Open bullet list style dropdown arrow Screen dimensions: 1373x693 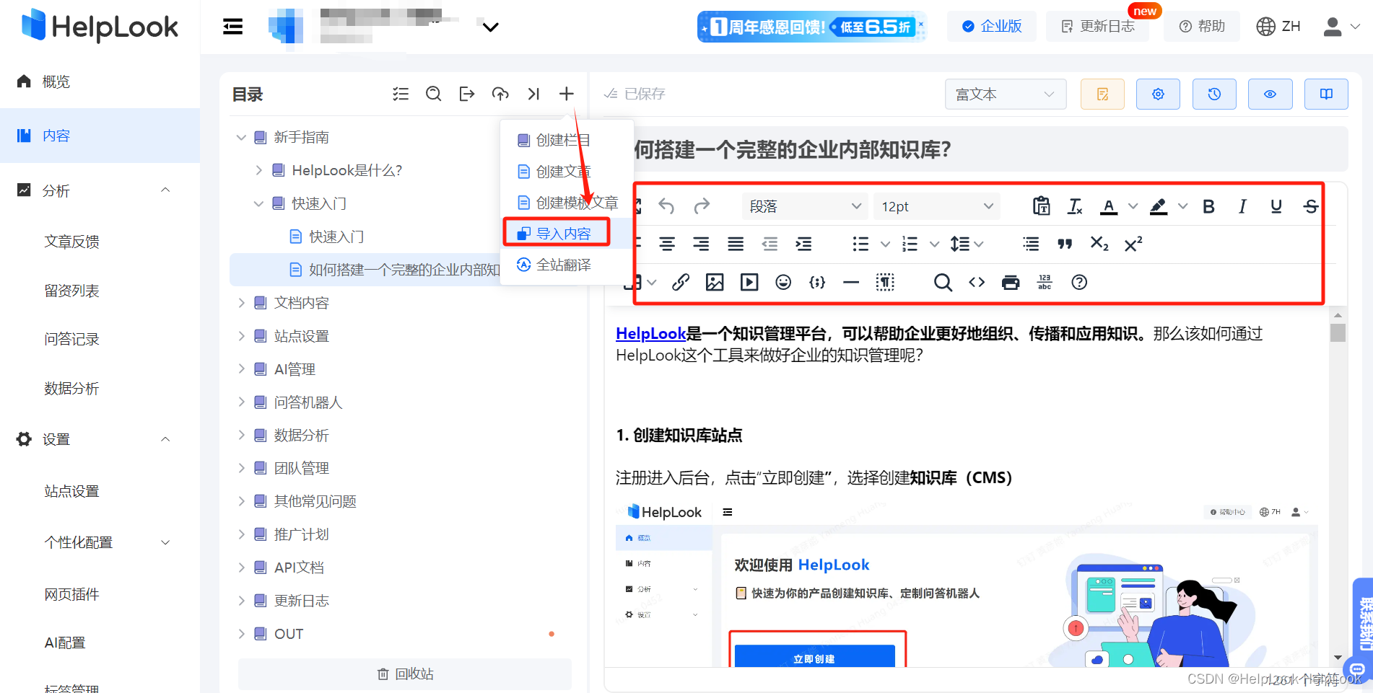click(885, 244)
